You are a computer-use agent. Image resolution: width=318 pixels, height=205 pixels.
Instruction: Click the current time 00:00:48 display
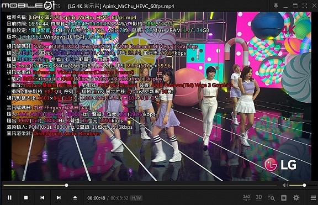click(96, 198)
